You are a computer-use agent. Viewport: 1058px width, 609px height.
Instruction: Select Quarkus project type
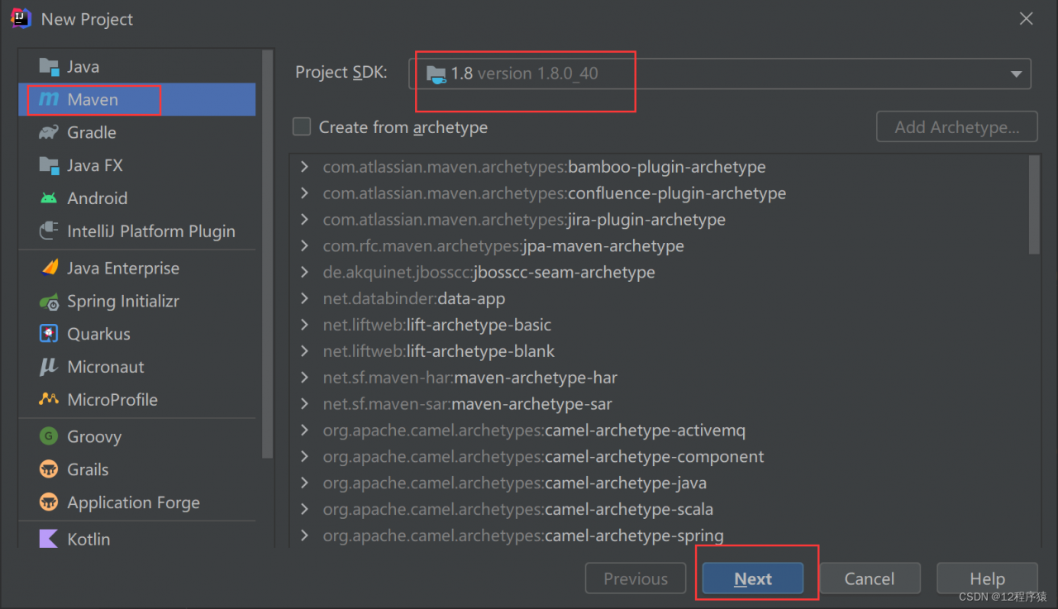(x=137, y=334)
